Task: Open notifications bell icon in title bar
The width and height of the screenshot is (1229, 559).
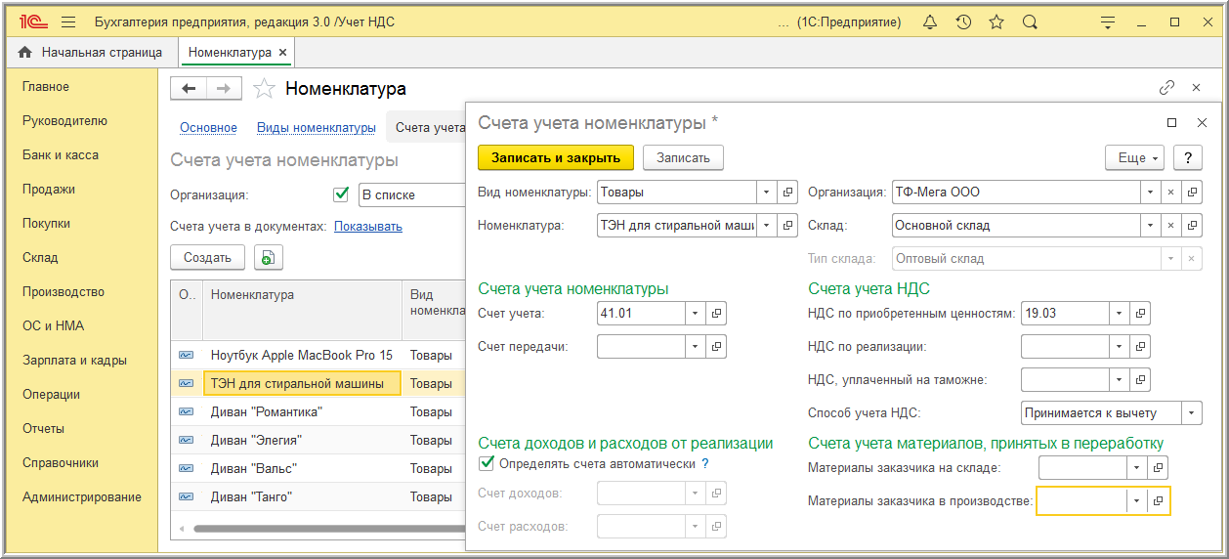Action: click(x=930, y=21)
